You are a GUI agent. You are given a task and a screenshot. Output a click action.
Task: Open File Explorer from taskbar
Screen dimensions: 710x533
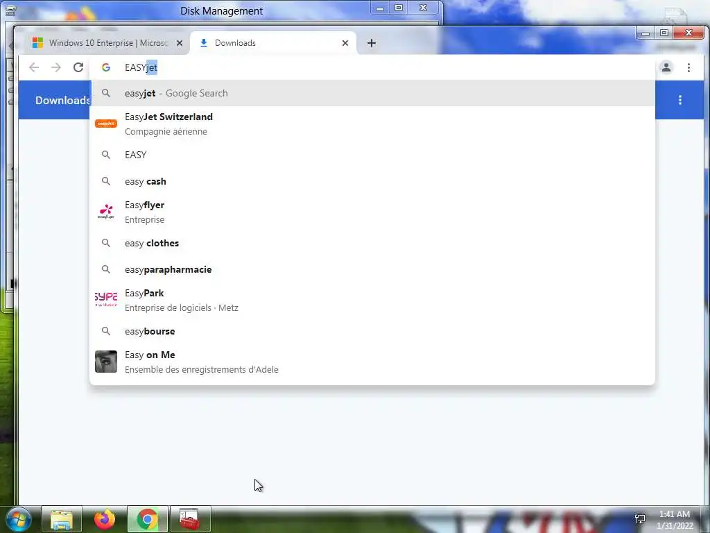coord(62,519)
